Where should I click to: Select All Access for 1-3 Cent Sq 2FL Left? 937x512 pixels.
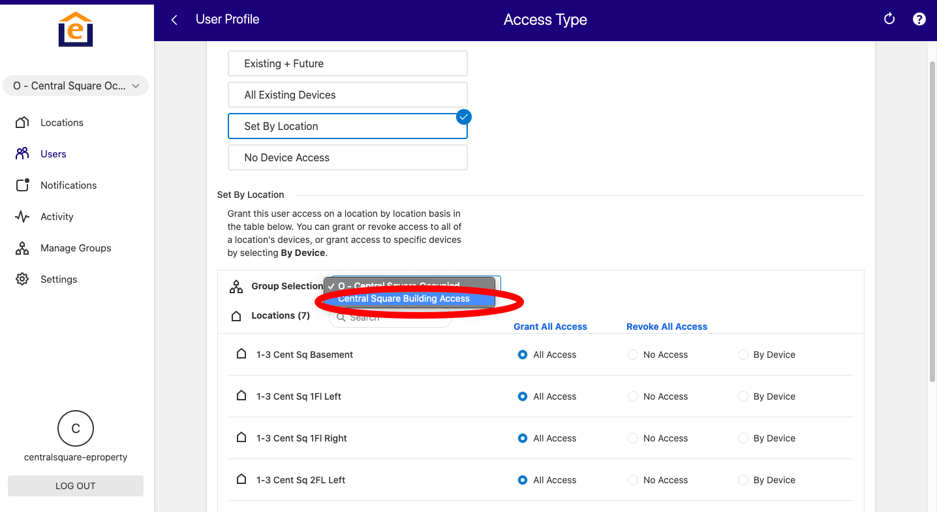tap(522, 480)
